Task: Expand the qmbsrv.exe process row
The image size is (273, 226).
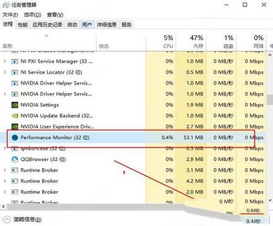Action: tap(5, 148)
